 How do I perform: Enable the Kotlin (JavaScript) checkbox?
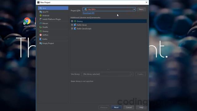point(72,29)
